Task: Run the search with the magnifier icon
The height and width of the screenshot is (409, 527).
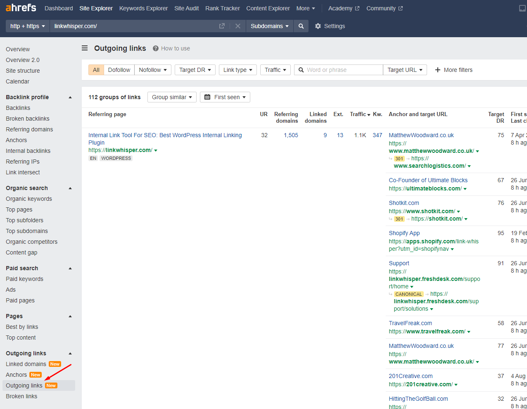Action: 301,26
